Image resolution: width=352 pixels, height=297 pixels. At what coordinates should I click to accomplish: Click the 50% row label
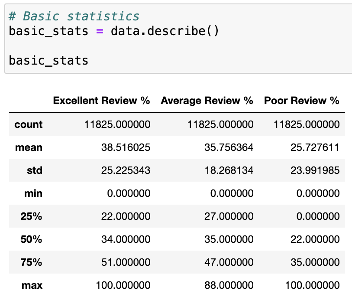click(31, 239)
